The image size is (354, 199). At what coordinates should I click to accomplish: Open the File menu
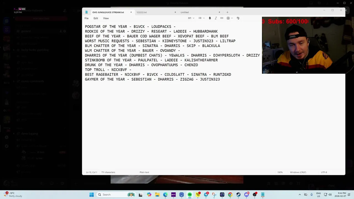[87, 18]
